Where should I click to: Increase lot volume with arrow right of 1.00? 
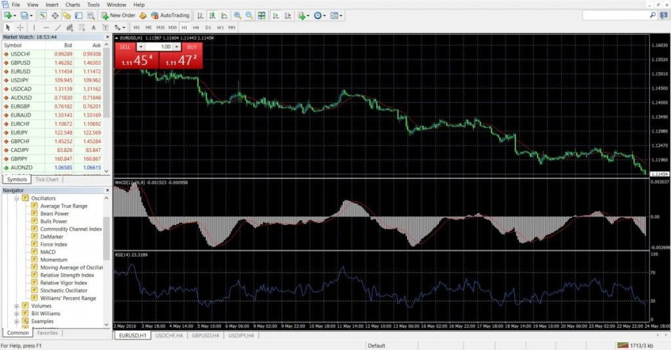point(176,47)
